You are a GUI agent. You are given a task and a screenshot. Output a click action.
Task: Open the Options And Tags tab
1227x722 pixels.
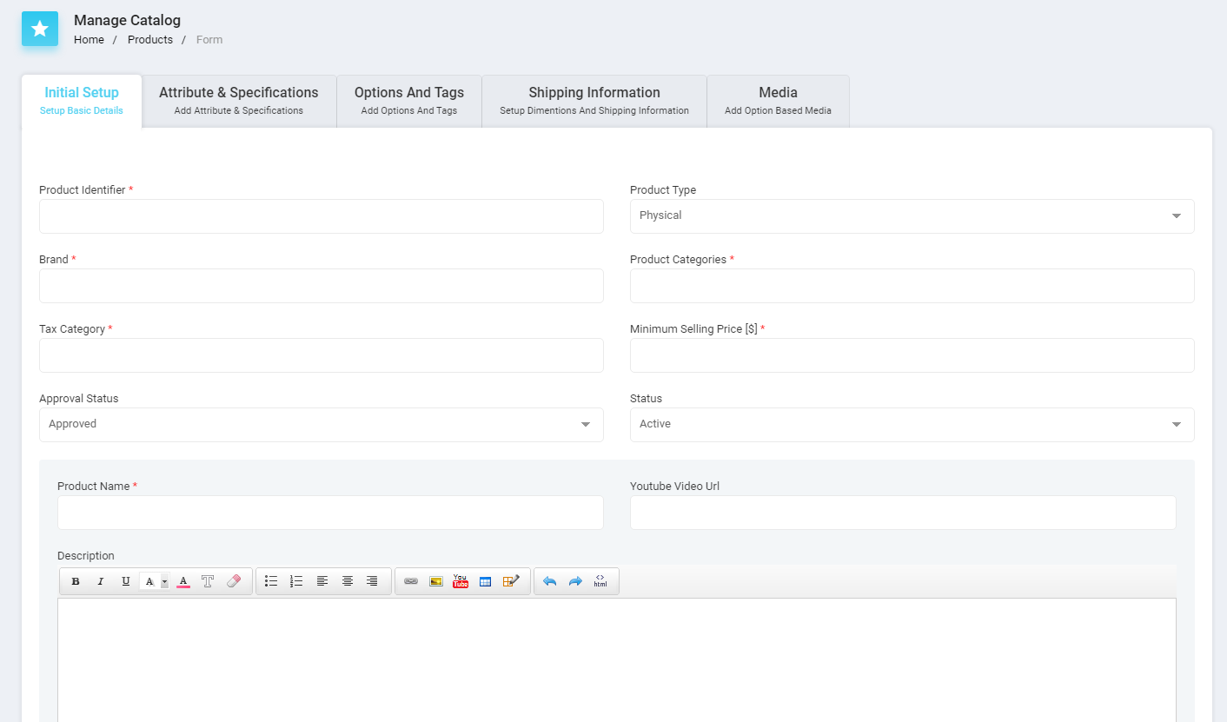click(408, 100)
